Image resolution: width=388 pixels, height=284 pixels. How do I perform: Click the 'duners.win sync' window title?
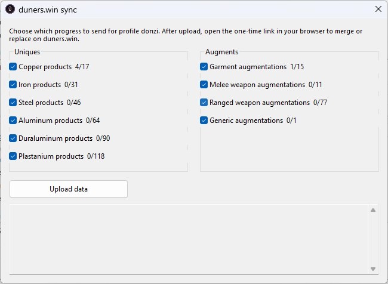(48, 10)
